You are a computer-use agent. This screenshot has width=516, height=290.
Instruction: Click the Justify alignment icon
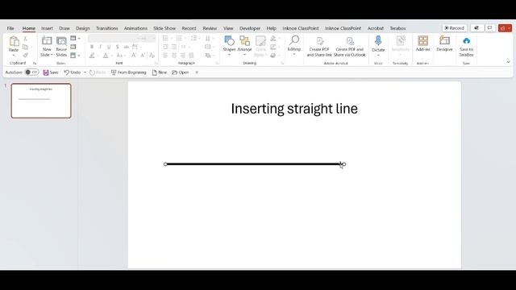[191, 56]
